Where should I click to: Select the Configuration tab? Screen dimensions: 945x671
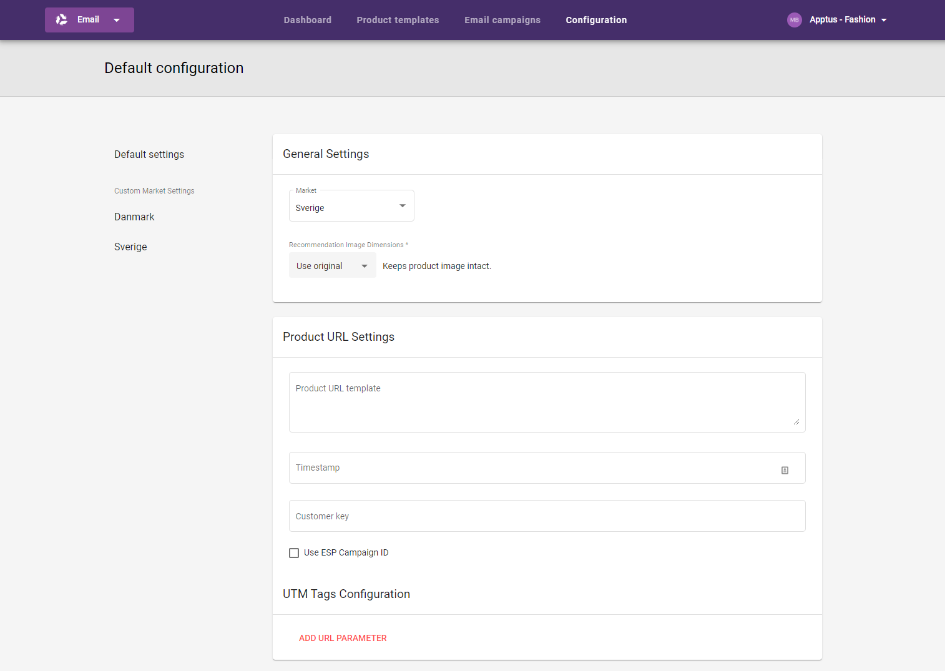click(596, 20)
